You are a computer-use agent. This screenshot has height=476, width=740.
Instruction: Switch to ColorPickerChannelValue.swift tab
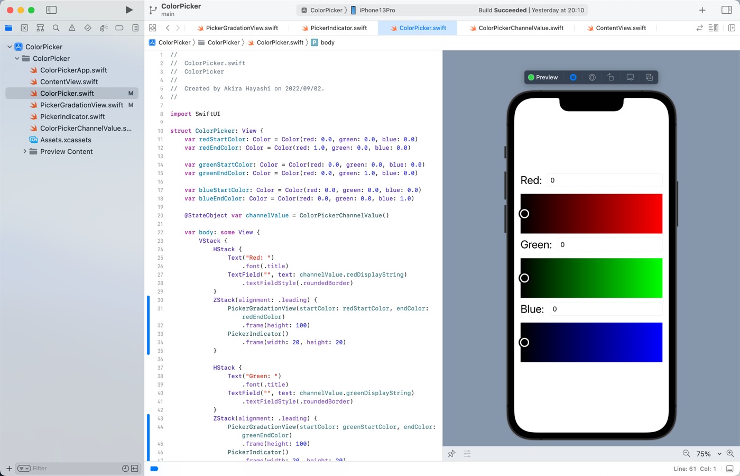[516, 28]
